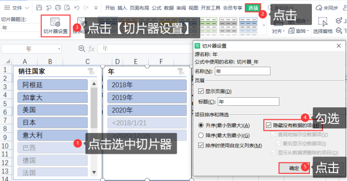Click the 切片器题注 caption input field
The height and width of the screenshot is (181, 347).
tap(21, 28)
